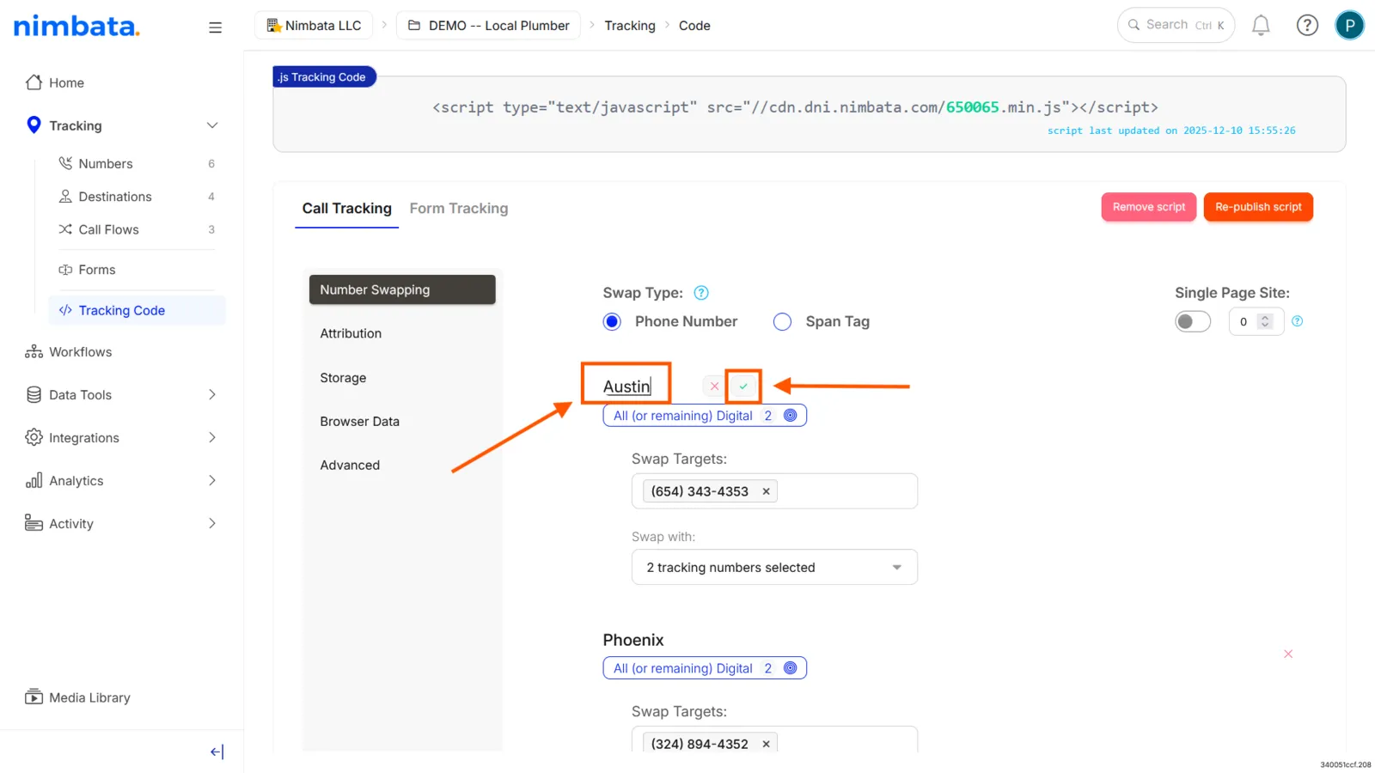The height and width of the screenshot is (773, 1375).
Task: Click the Search field
Action: (x=1176, y=26)
